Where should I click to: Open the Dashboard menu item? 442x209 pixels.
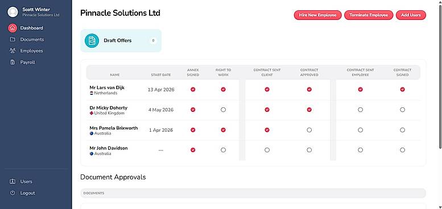[32, 28]
